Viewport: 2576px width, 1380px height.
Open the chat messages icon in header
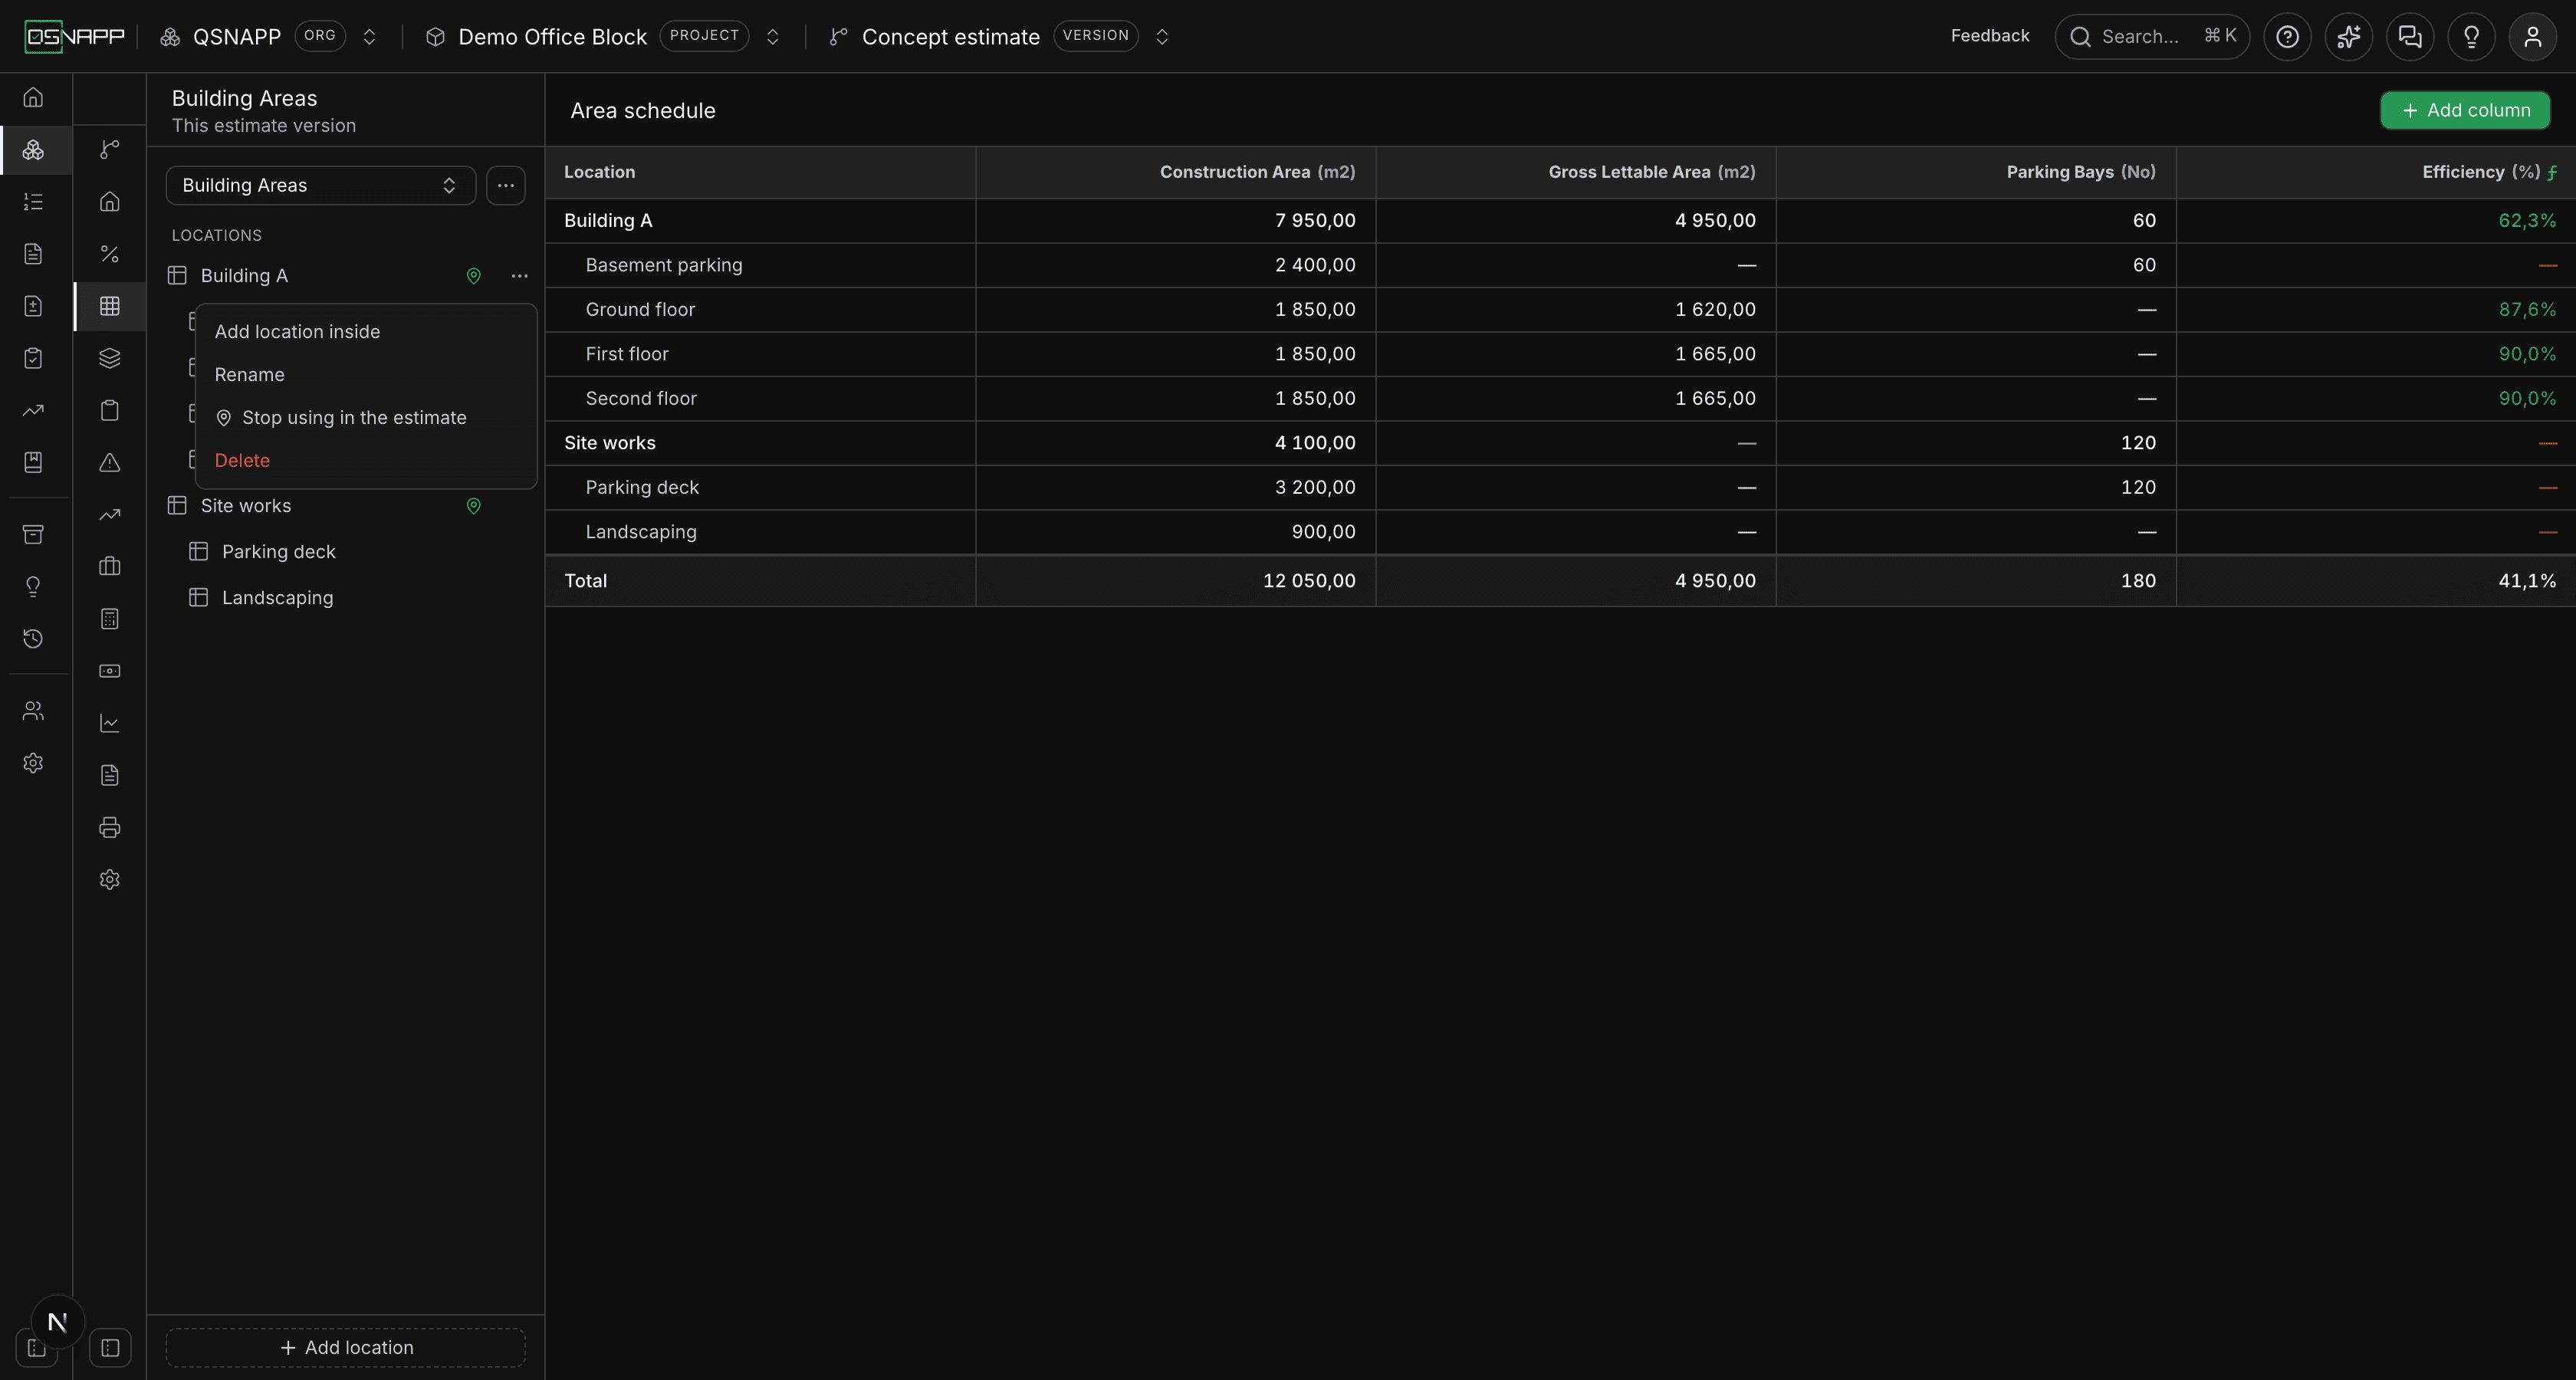(x=2410, y=37)
